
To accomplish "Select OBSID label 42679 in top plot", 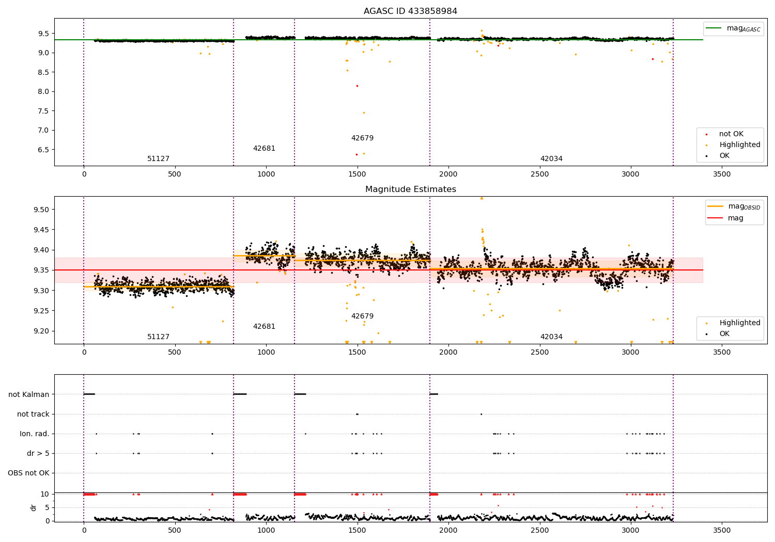I will pos(362,138).
